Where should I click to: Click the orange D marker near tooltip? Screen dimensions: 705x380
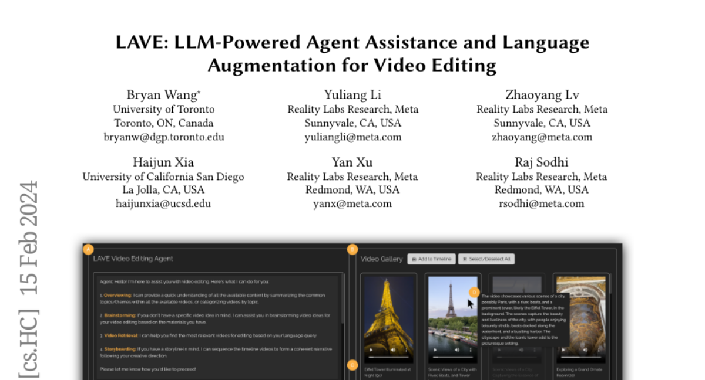coord(475,291)
